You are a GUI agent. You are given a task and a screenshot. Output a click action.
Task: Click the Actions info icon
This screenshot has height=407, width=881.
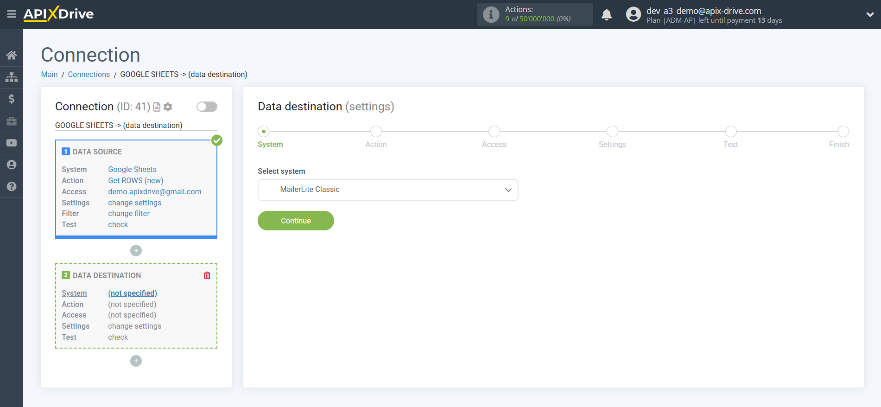point(491,14)
